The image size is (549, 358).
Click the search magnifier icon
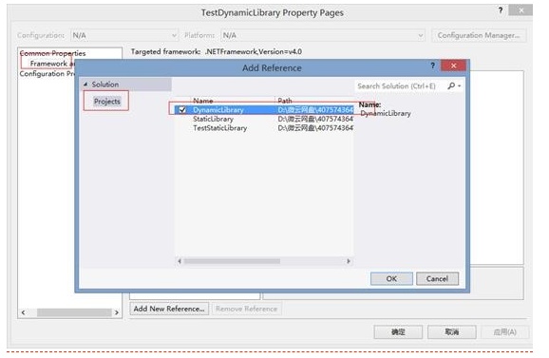pyautogui.click(x=451, y=85)
